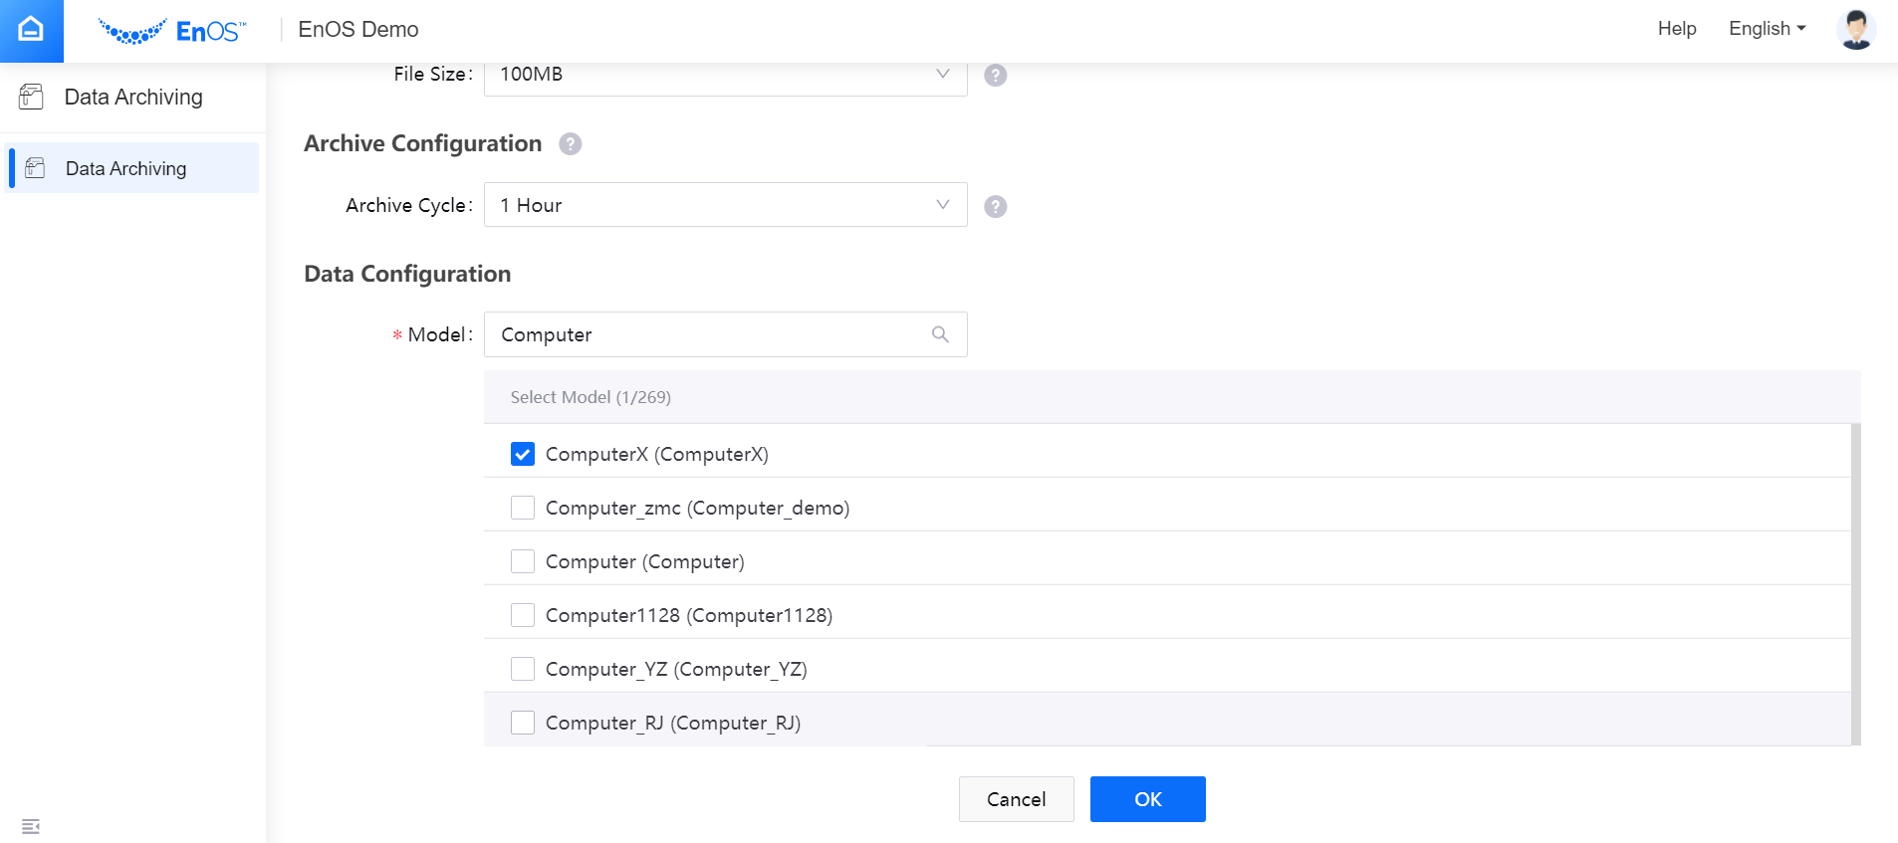Check the Computer_YZ (Computer_YZ) model
The image size is (1898, 843).
(523, 669)
